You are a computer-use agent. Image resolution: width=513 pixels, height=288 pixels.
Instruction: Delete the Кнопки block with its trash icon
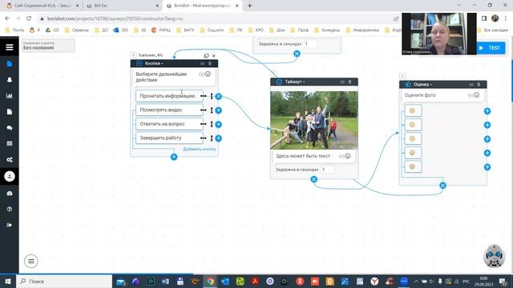[x=210, y=63]
